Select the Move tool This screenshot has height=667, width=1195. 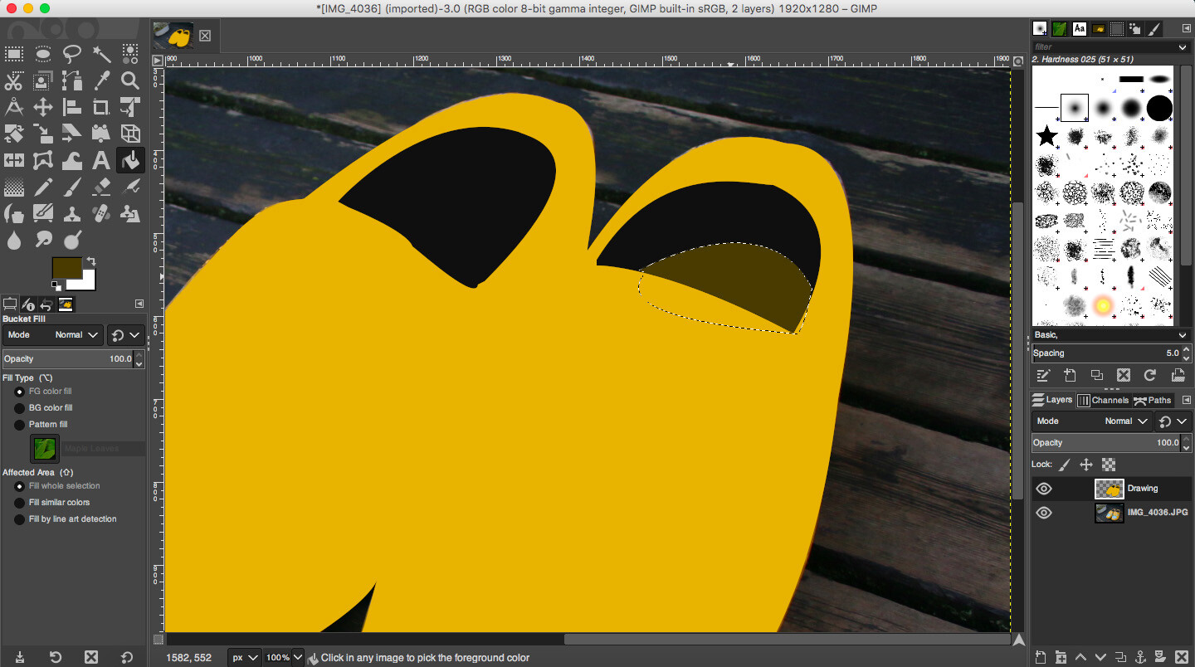(43, 107)
